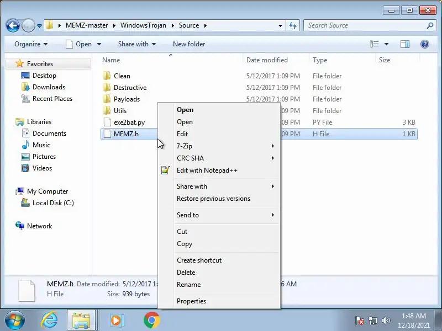Image resolution: width=442 pixels, height=331 pixels.
Task: Click Libraries in the navigation pane
Action: 39,122
